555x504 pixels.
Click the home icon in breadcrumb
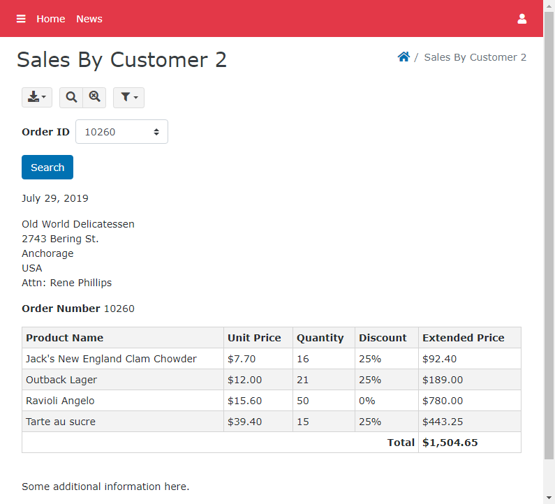pyautogui.click(x=404, y=57)
